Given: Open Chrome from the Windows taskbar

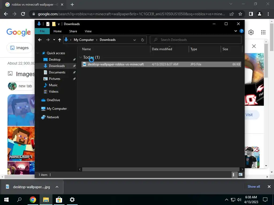Looking at the screenshot, I should tap(33, 200).
